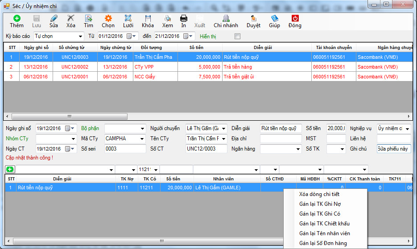Select Gán lại Tên nhân viên menu entry
Viewport: 417px width, 249px height.
(x=326, y=233)
